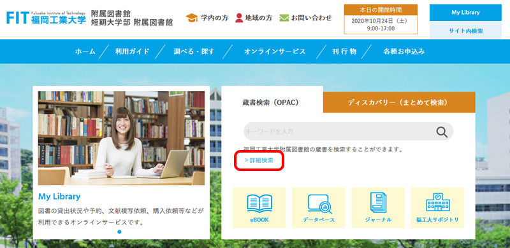Click the graduation cap icon for 学内の方
Viewport: 510px width, 248px height.
pyautogui.click(x=192, y=18)
